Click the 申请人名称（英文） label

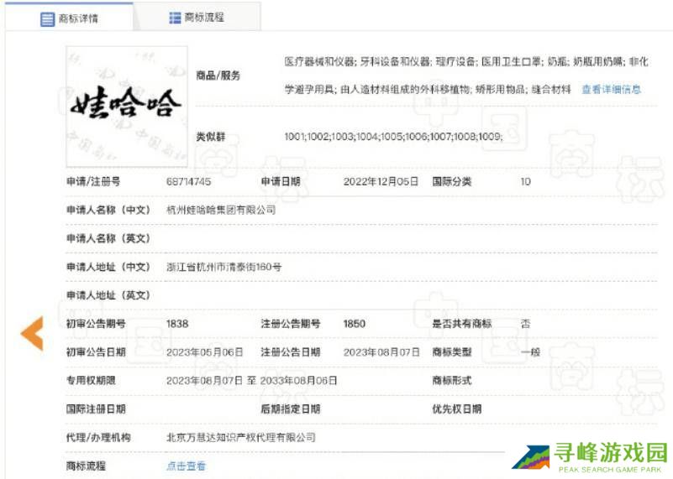click(x=108, y=238)
